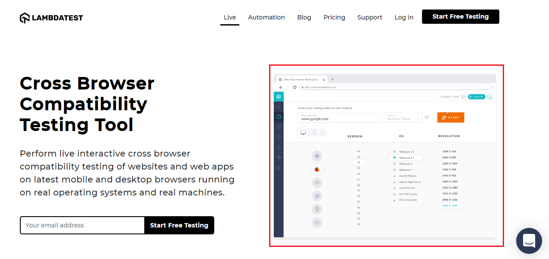Click the Your email address field

pos(82,225)
